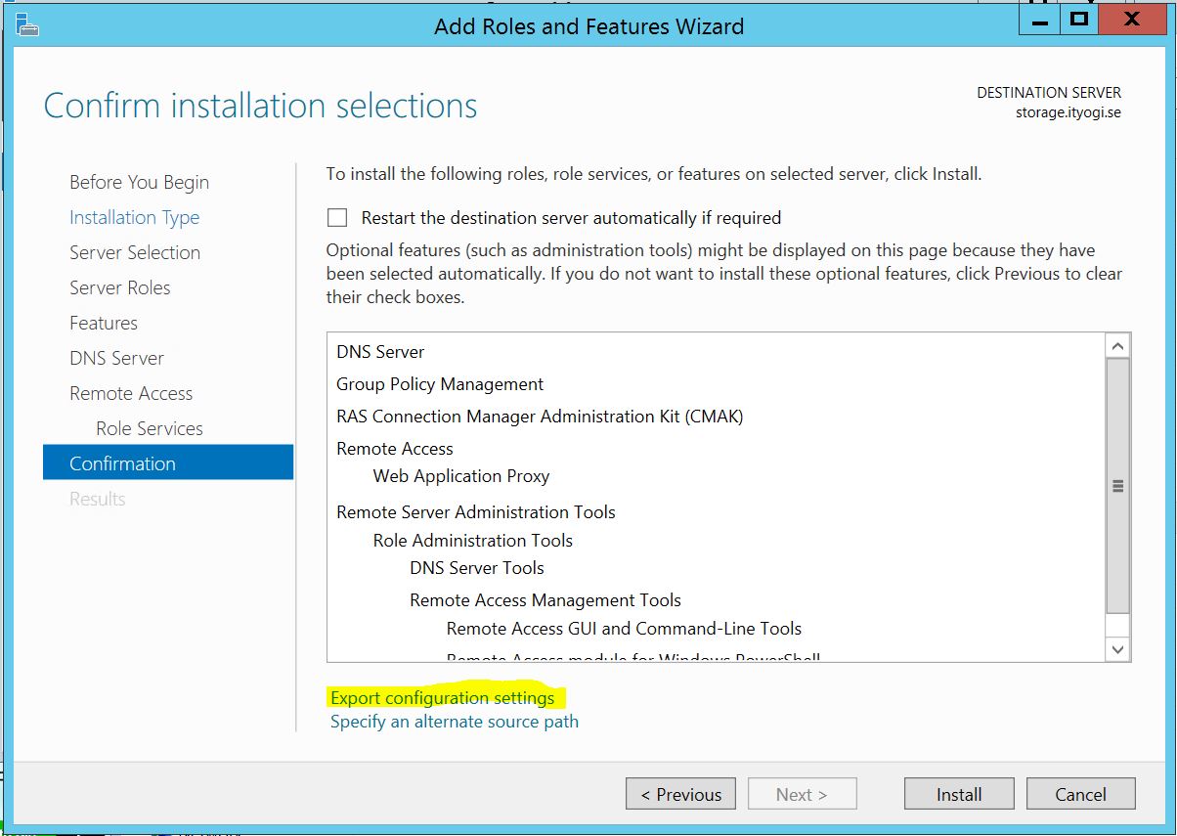Select Remote Server Administration Tools entry

[476, 512]
